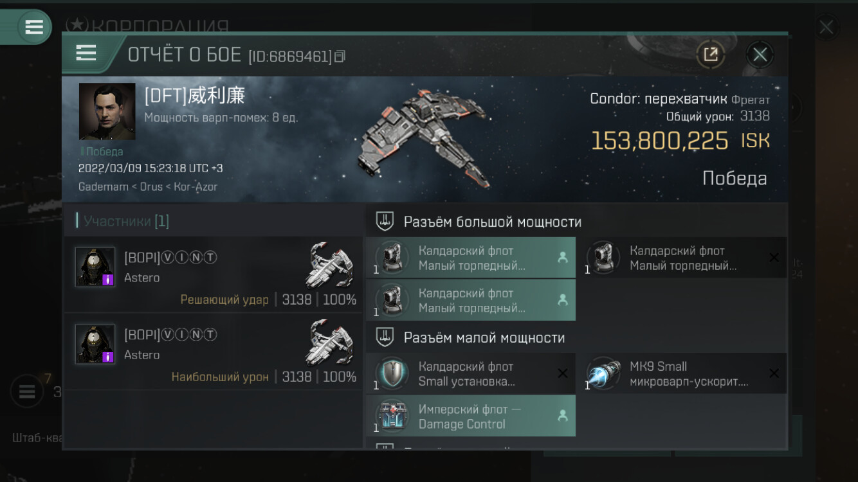Image resolution: width=858 pixels, height=482 pixels.
Task: Share the battle report via export icon
Action: click(x=711, y=55)
